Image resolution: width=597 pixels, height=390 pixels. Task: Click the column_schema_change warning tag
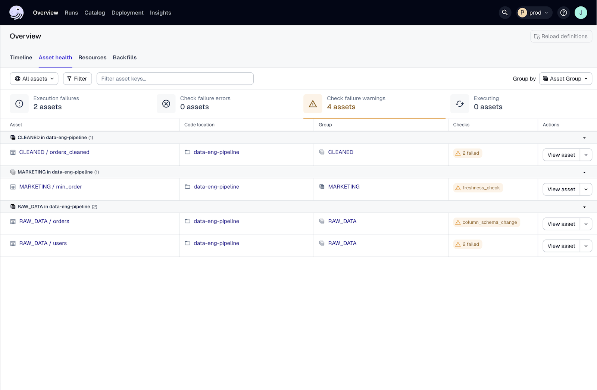(x=487, y=222)
